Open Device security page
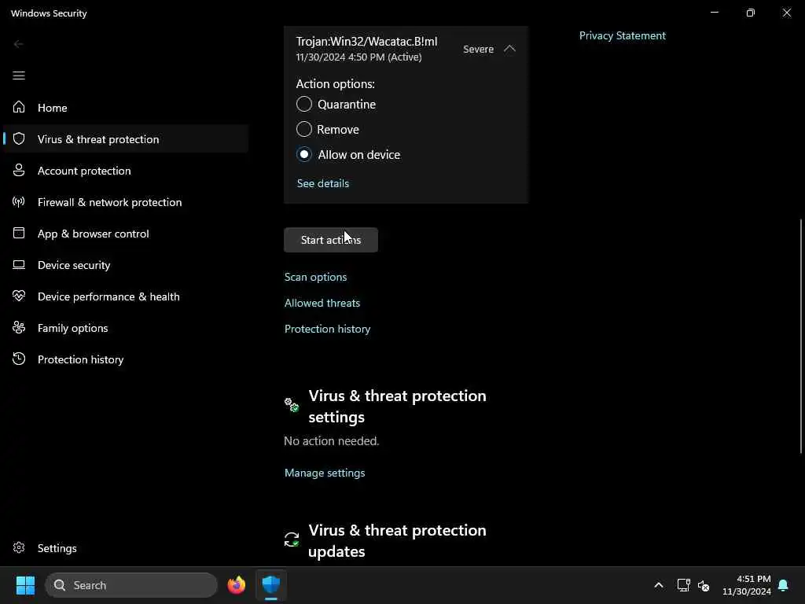This screenshot has height=604, width=805. click(x=125, y=264)
